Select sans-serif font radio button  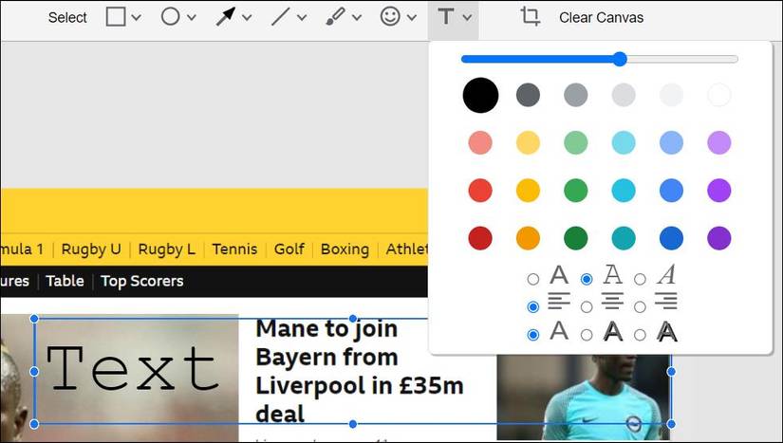tap(533, 279)
